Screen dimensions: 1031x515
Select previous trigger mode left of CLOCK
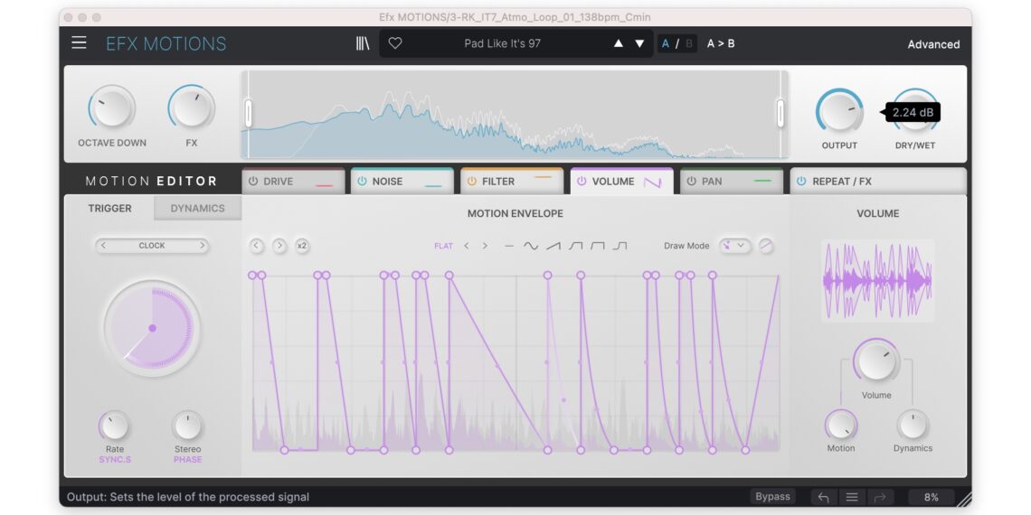(x=103, y=246)
